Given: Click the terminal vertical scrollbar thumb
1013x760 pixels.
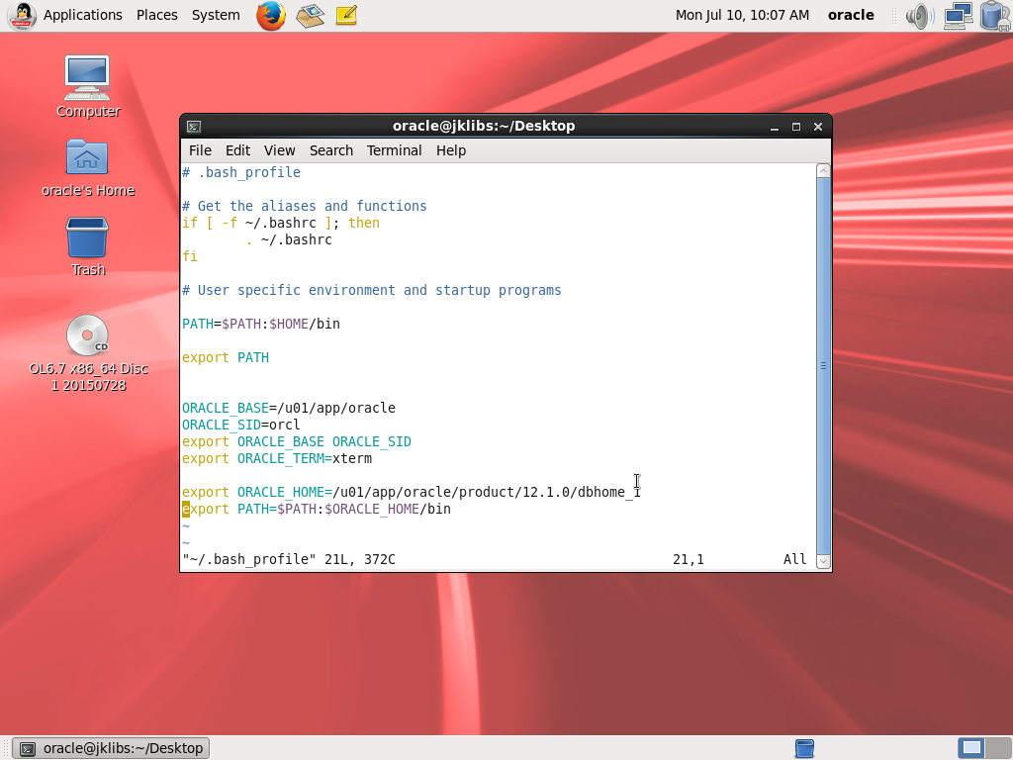Looking at the screenshot, I should (823, 366).
